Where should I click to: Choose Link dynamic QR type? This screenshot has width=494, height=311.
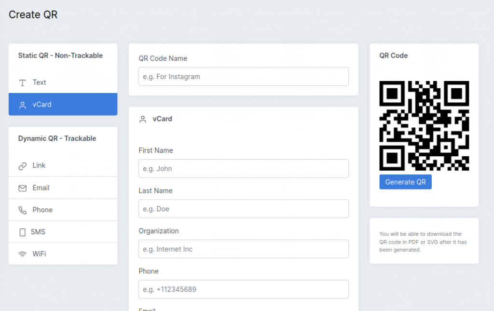tap(63, 165)
